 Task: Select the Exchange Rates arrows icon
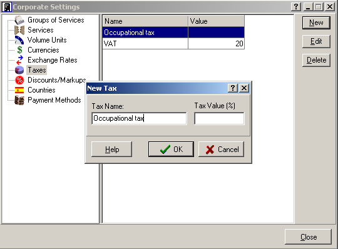tap(19, 60)
